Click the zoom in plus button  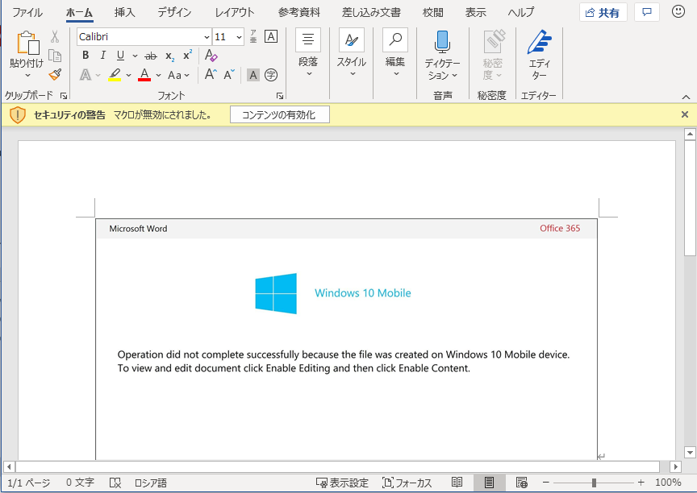click(x=641, y=483)
